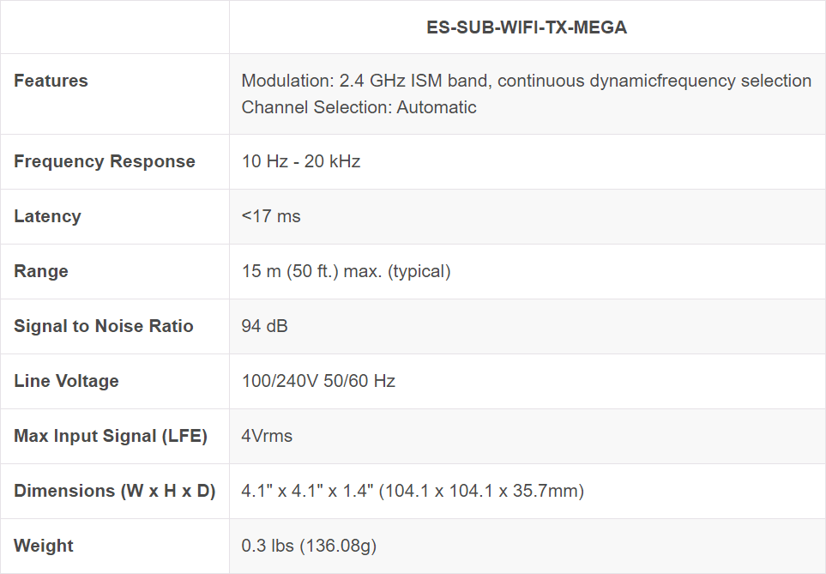The width and height of the screenshot is (826, 574).
Task: Click the Max Input Signal (LFE) label
Action: (x=111, y=436)
